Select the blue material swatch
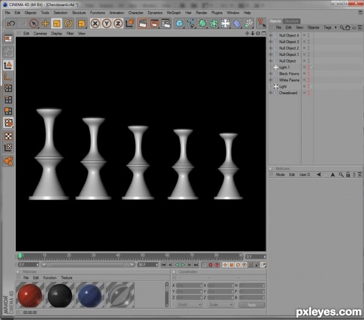This screenshot has height=320, width=364. tap(90, 295)
